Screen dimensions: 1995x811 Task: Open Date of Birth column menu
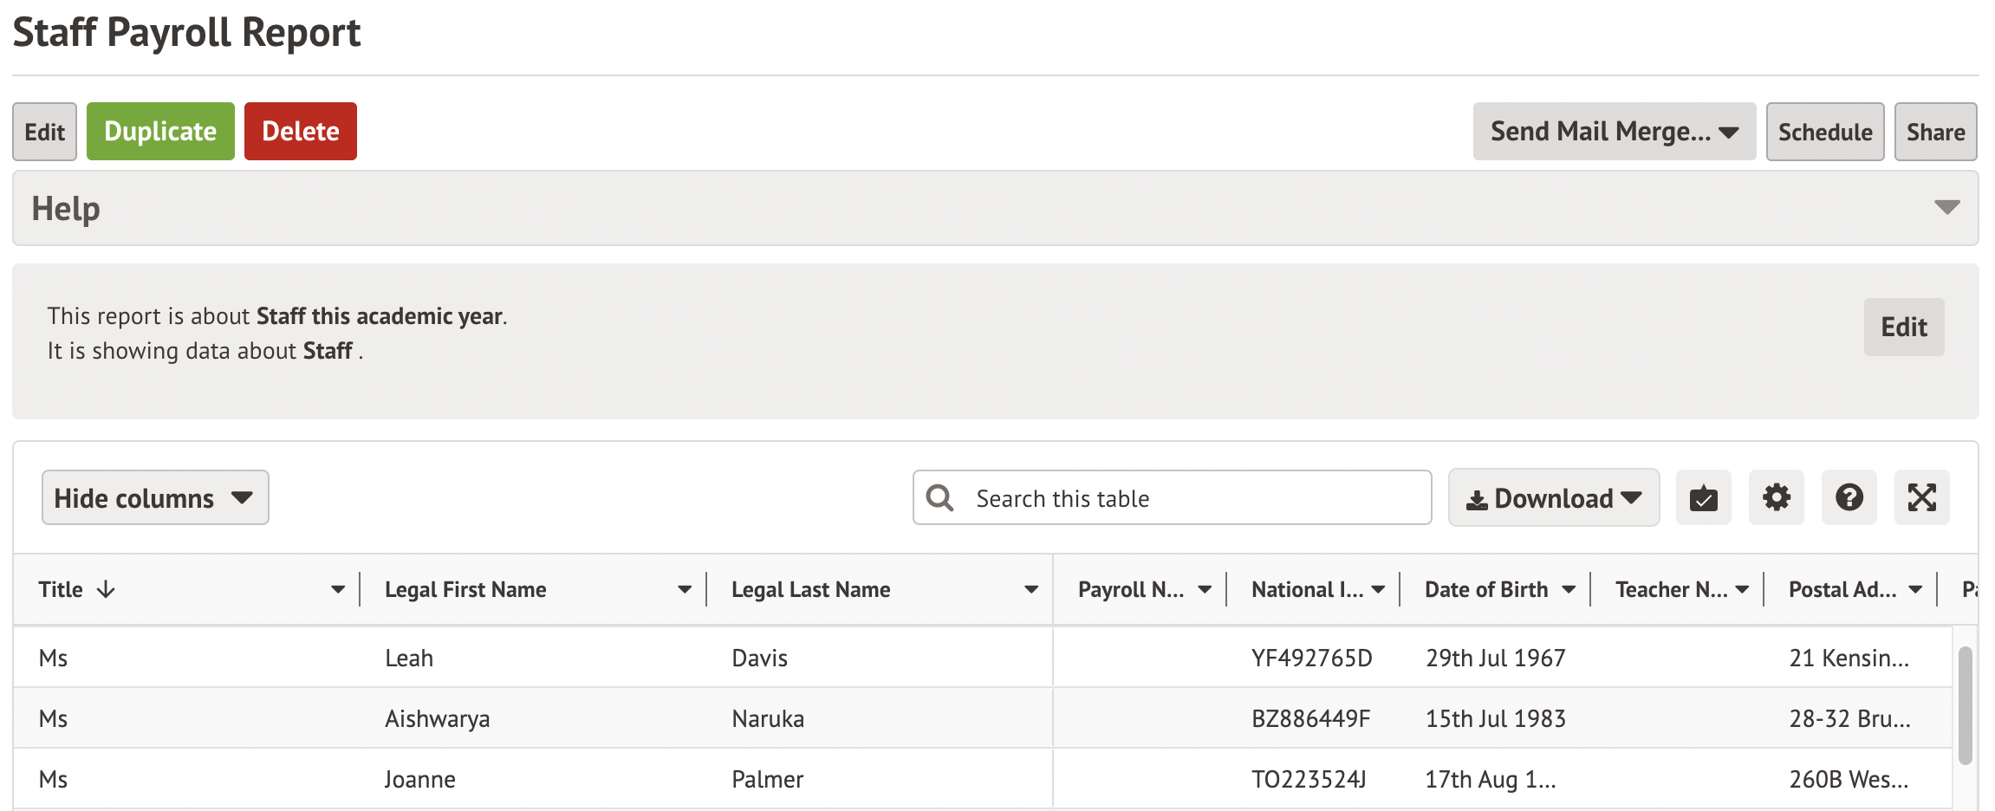1568,590
